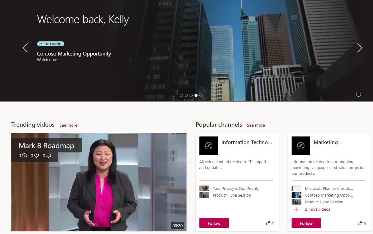This screenshot has width=373, height=234.
Task: Select the first carousel dot indicator
Action: [181, 95]
